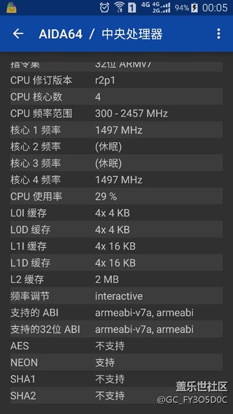233x414 pixels.
Task: Tap the back arrow in the header
Action: [x=18, y=34]
